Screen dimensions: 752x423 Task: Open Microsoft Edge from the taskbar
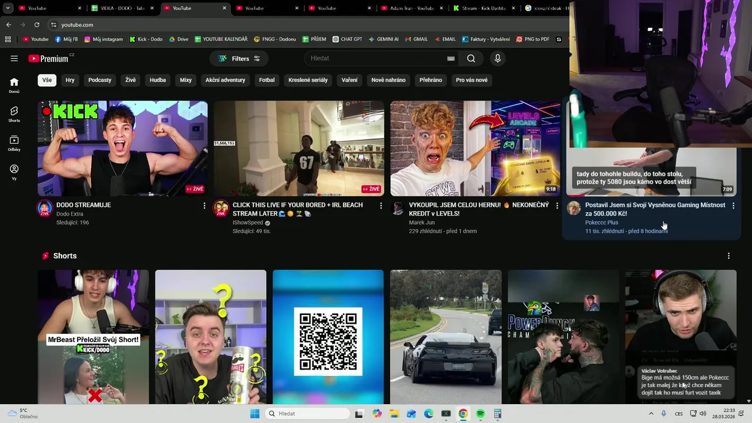coord(429,414)
